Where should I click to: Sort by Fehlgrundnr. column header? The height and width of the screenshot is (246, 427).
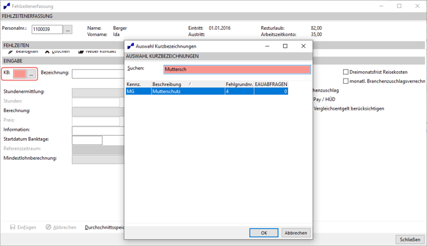[240, 84]
